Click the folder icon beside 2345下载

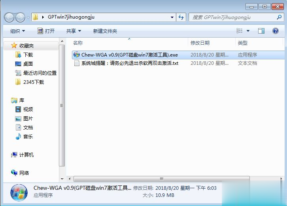click(18, 82)
